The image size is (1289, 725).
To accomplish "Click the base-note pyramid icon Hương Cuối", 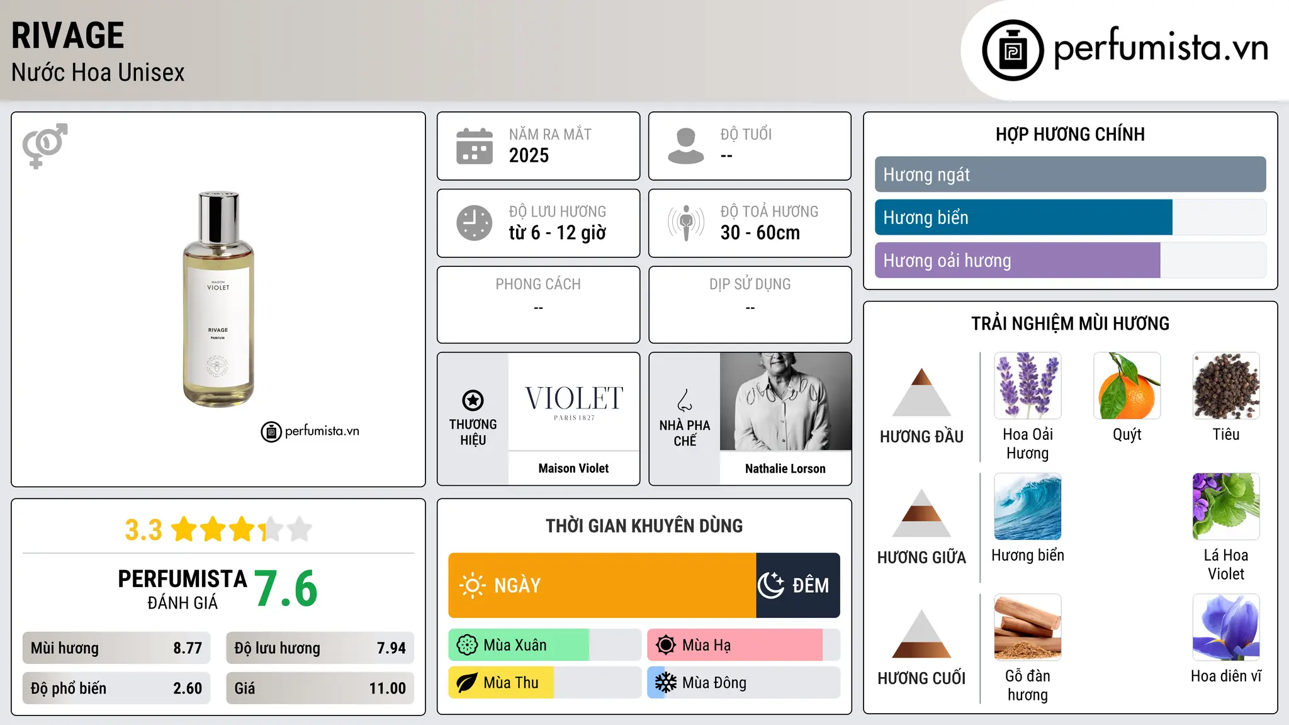I will tap(921, 634).
